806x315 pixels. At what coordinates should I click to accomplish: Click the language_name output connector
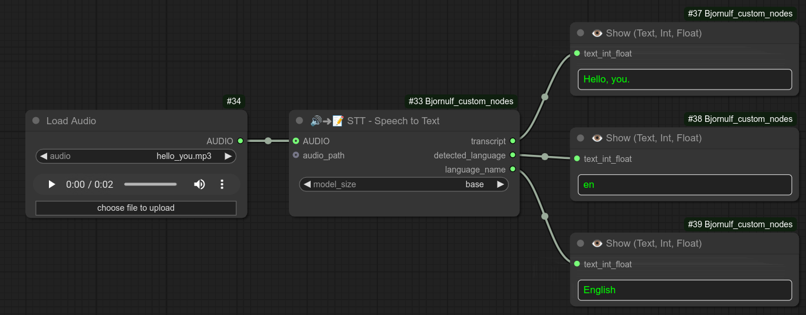tap(513, 170)
